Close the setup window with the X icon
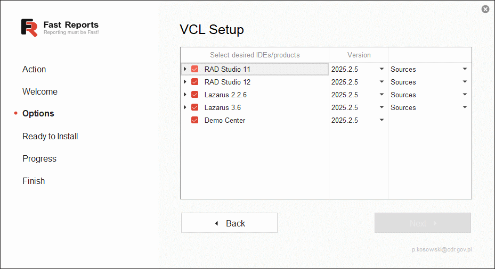495x269 pixels. (x=485, y=9)
